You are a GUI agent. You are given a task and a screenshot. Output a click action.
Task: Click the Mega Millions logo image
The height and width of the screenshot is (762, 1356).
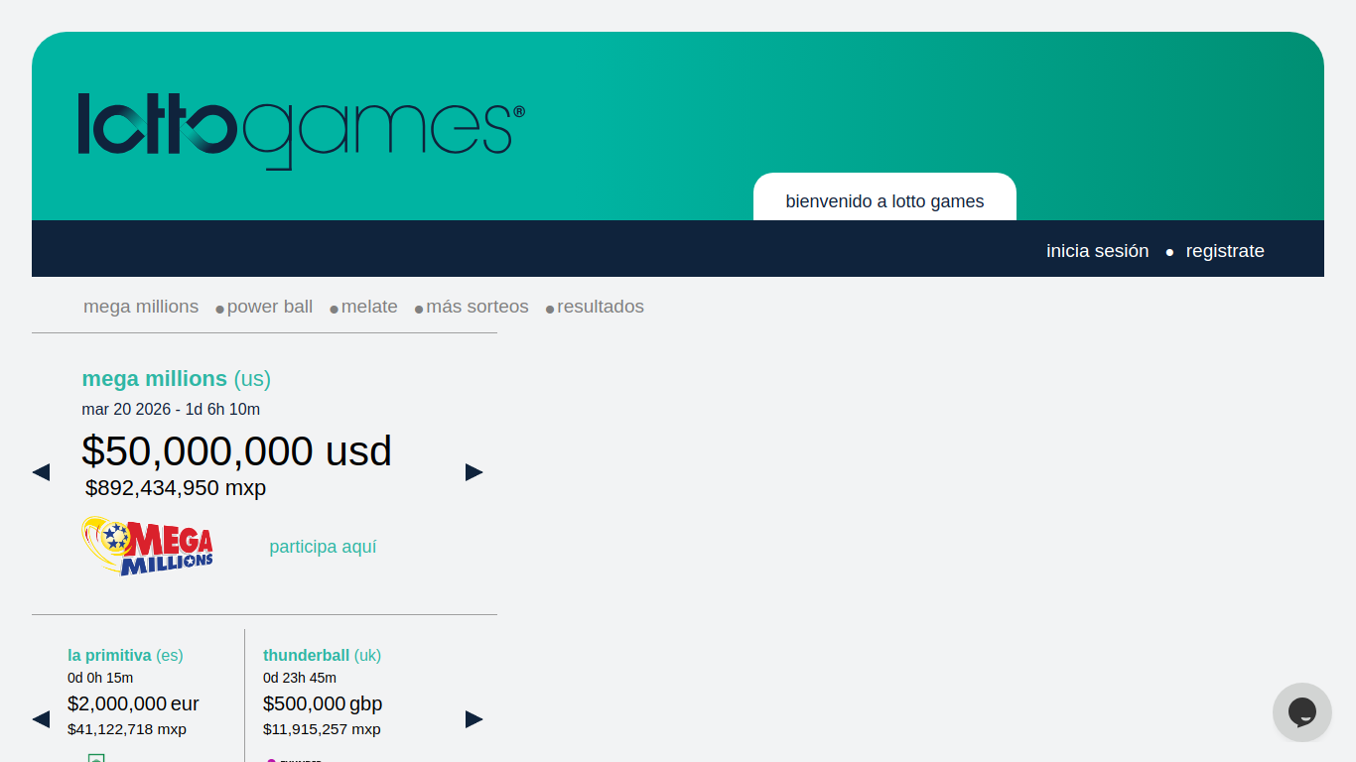[x=147, y=546]
